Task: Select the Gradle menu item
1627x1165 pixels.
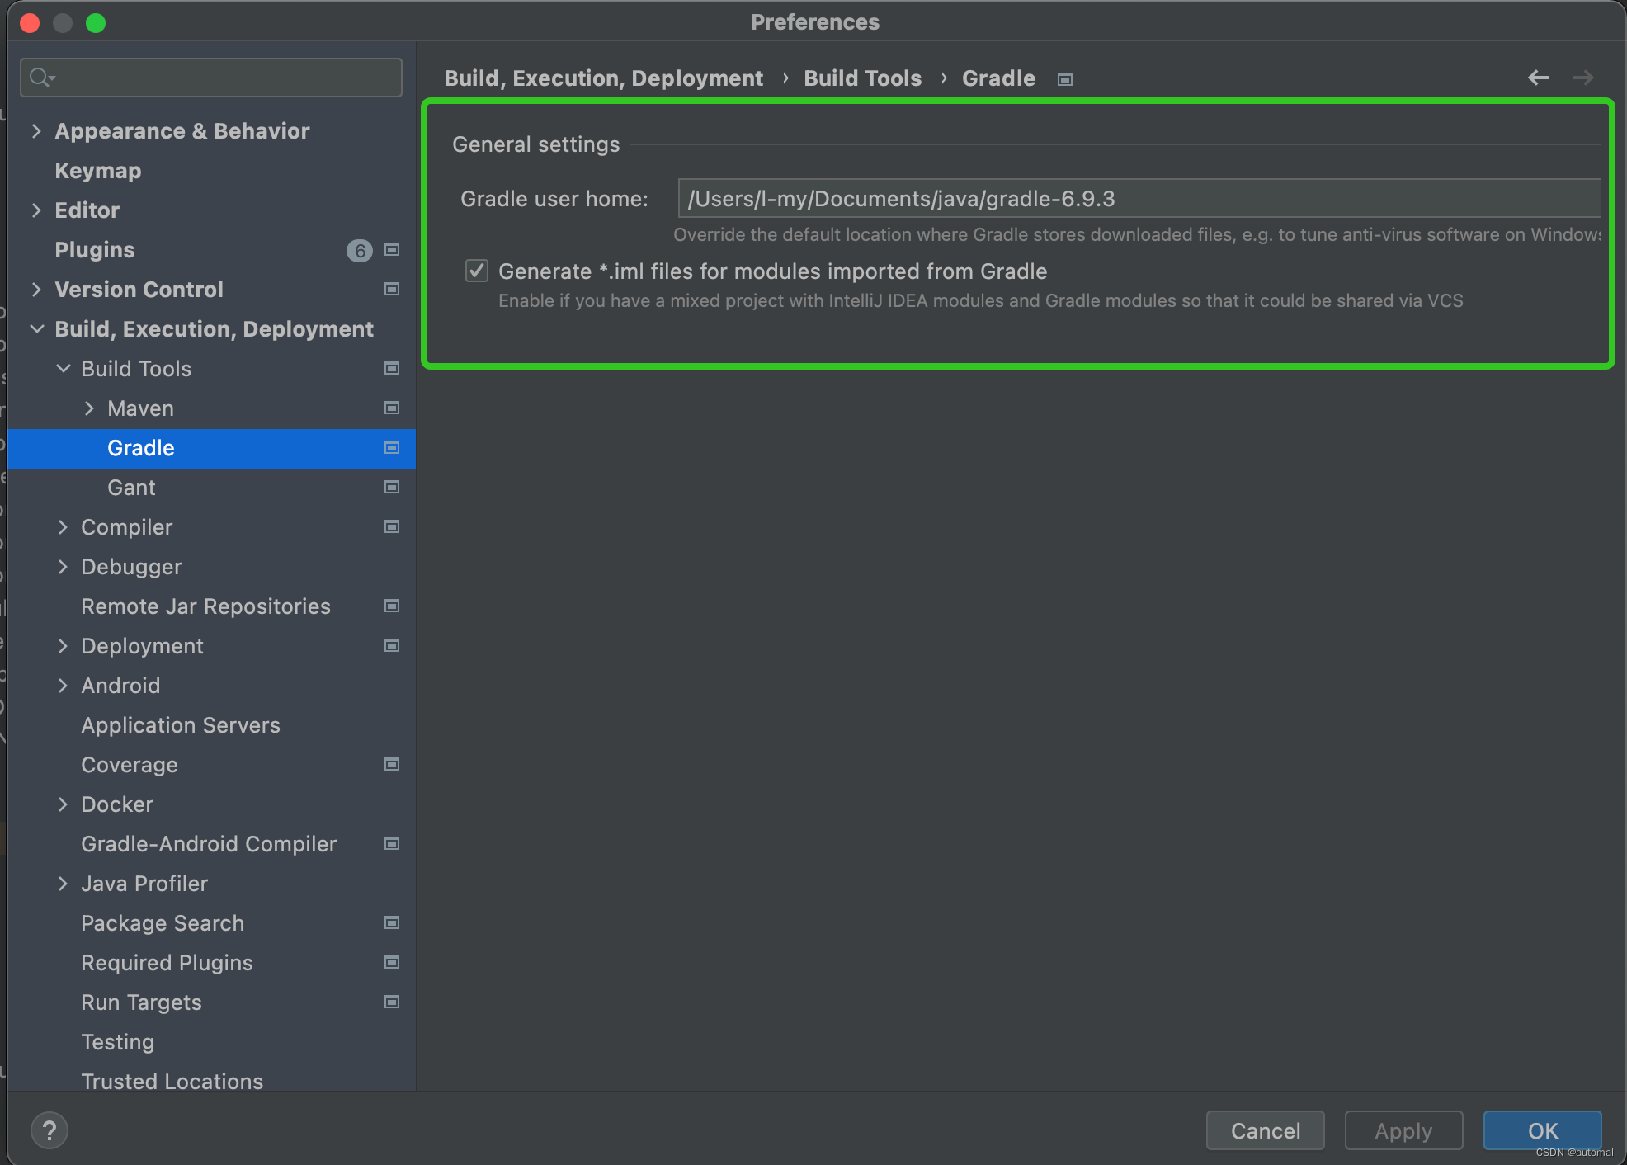Action: click(143, 447)
